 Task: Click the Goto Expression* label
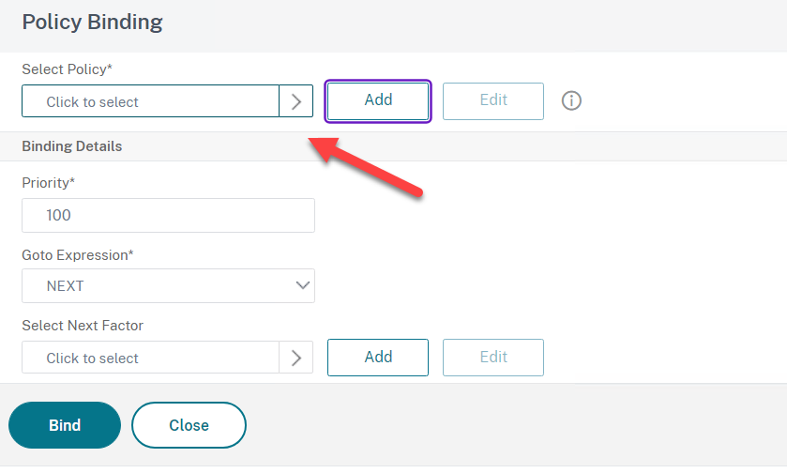coord(78,255)
